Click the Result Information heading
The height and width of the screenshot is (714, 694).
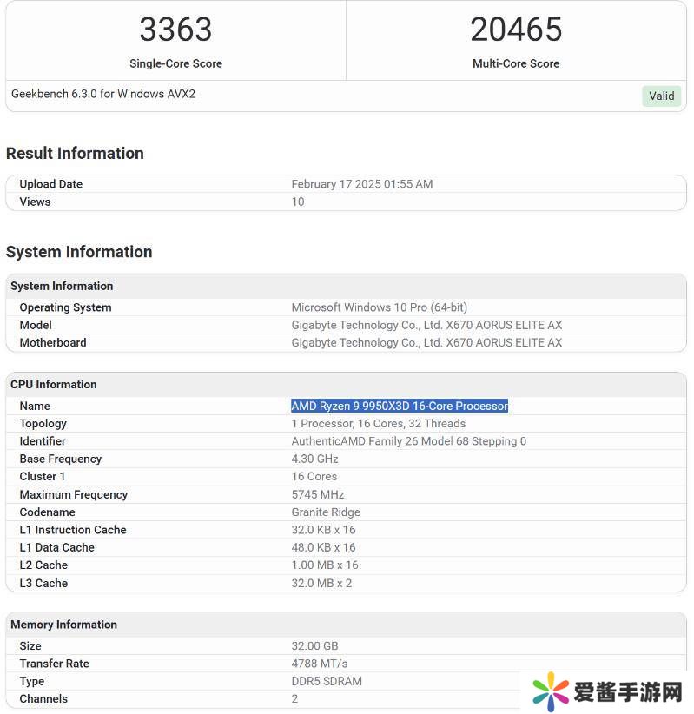click(75, 154)
